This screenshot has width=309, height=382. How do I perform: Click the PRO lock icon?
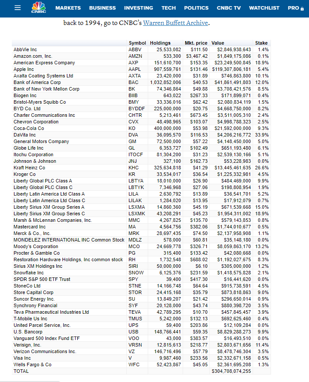pos(302,9)
